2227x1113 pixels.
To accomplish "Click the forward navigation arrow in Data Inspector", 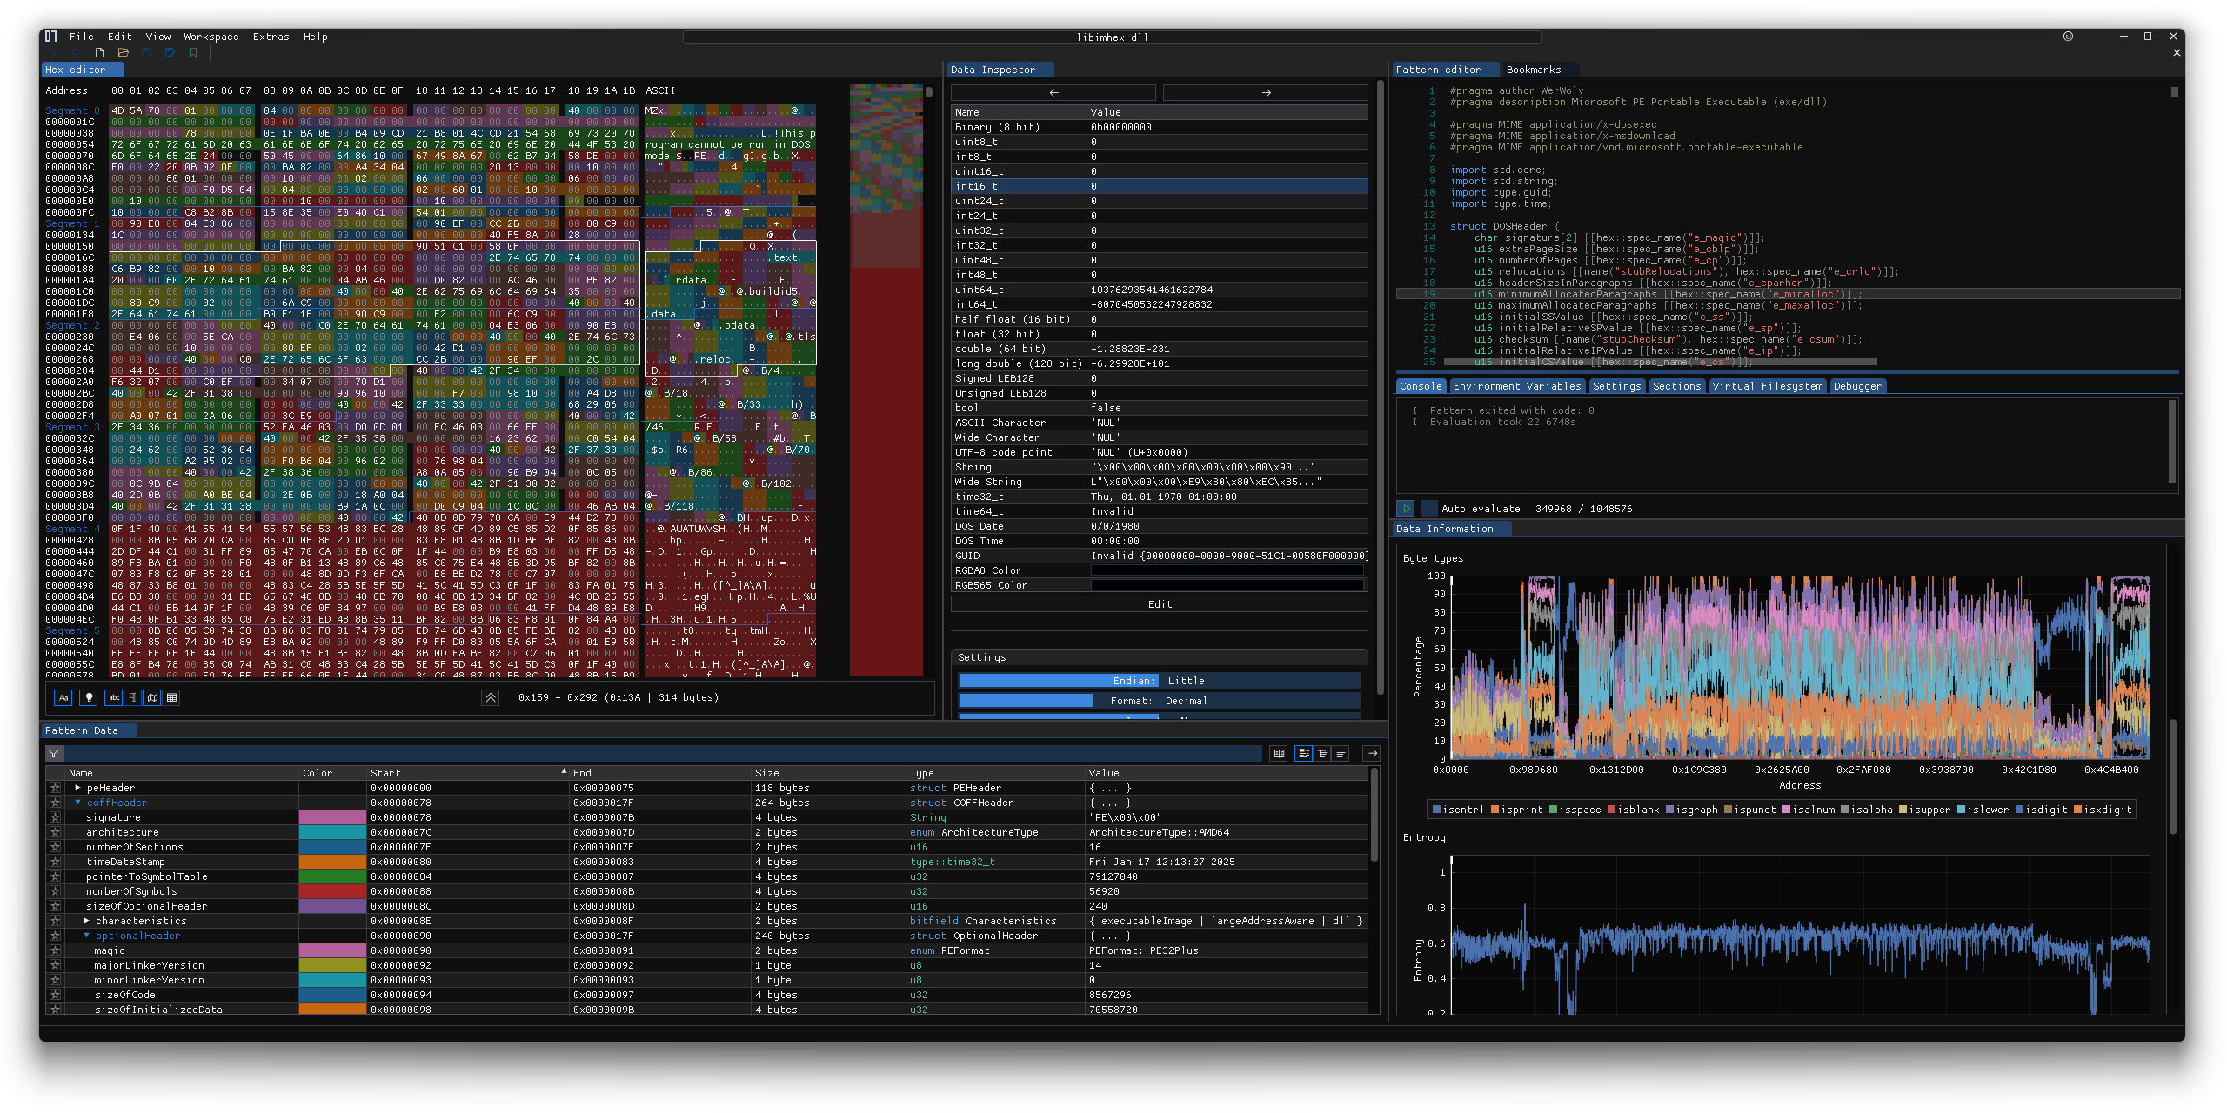I will [x=1266, y=92].
